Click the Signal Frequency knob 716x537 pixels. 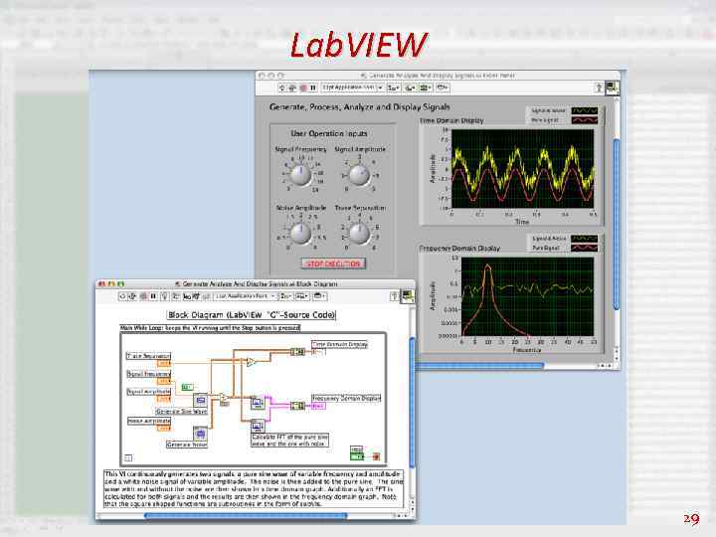pyautogui.click(x=301, y=174)
